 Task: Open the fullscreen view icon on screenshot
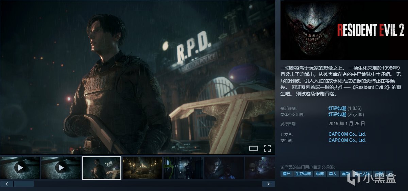click(267, 148)
